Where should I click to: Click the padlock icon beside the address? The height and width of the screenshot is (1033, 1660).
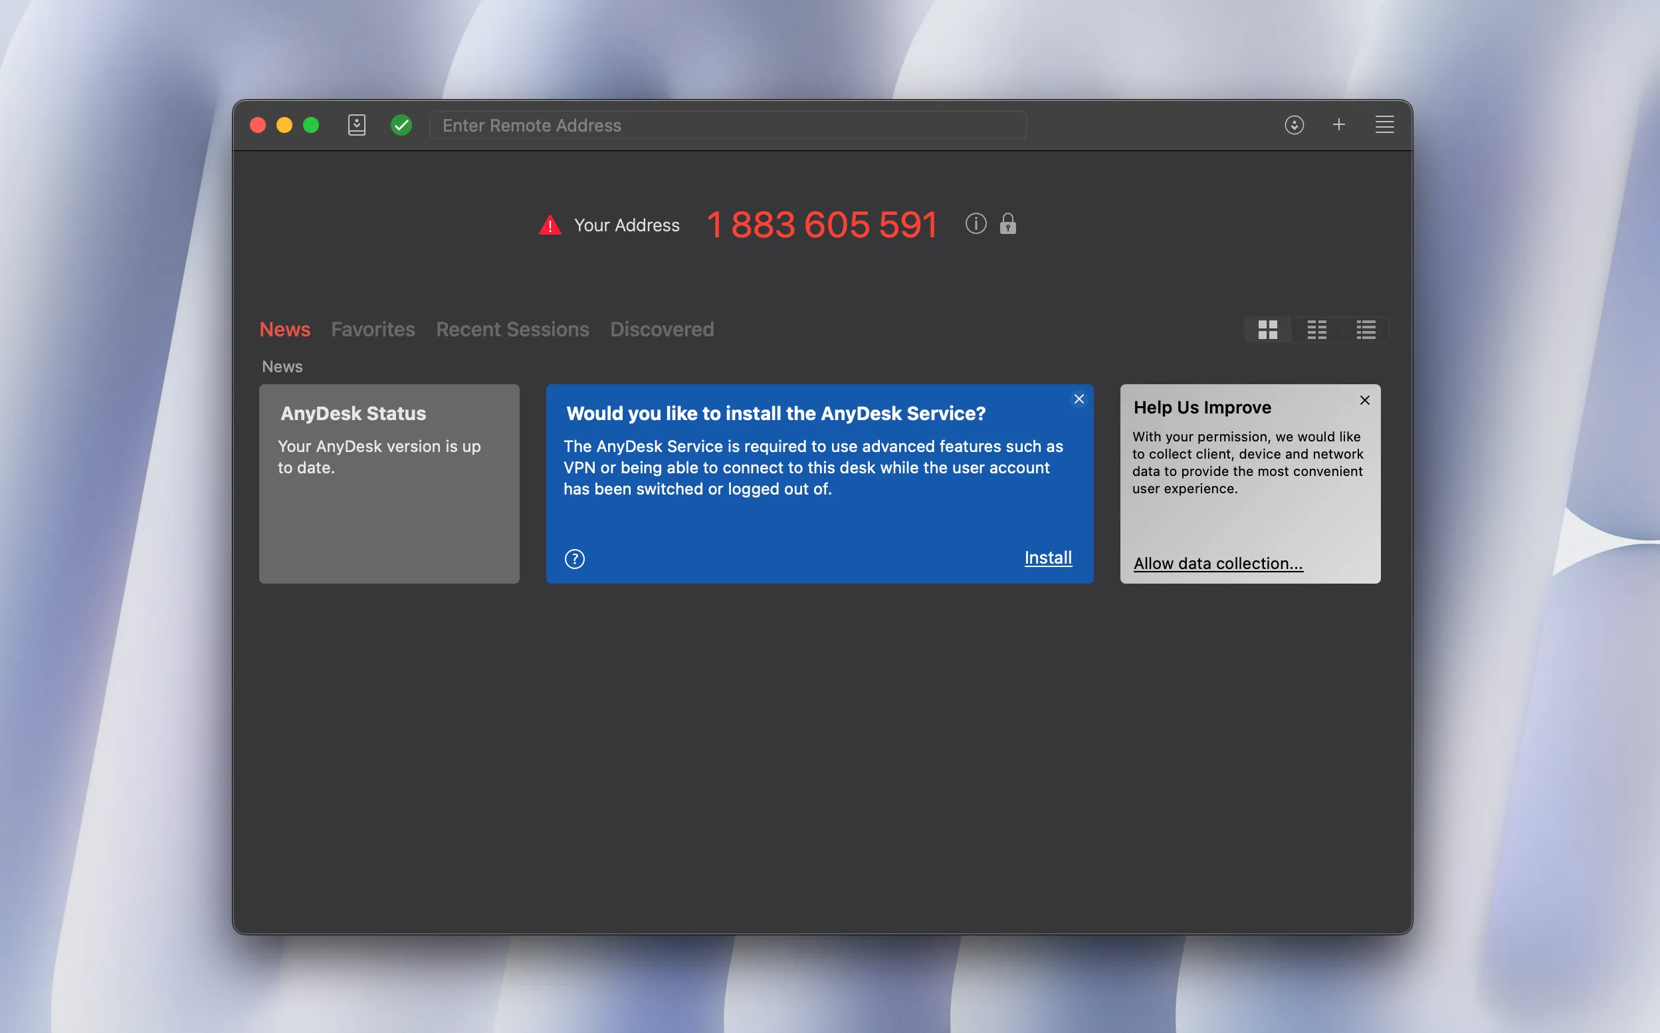pyautogui.click(x=1008, y=223)
